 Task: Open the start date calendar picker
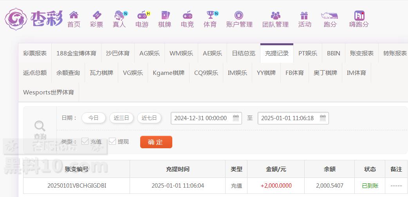[x=236, y=118]
